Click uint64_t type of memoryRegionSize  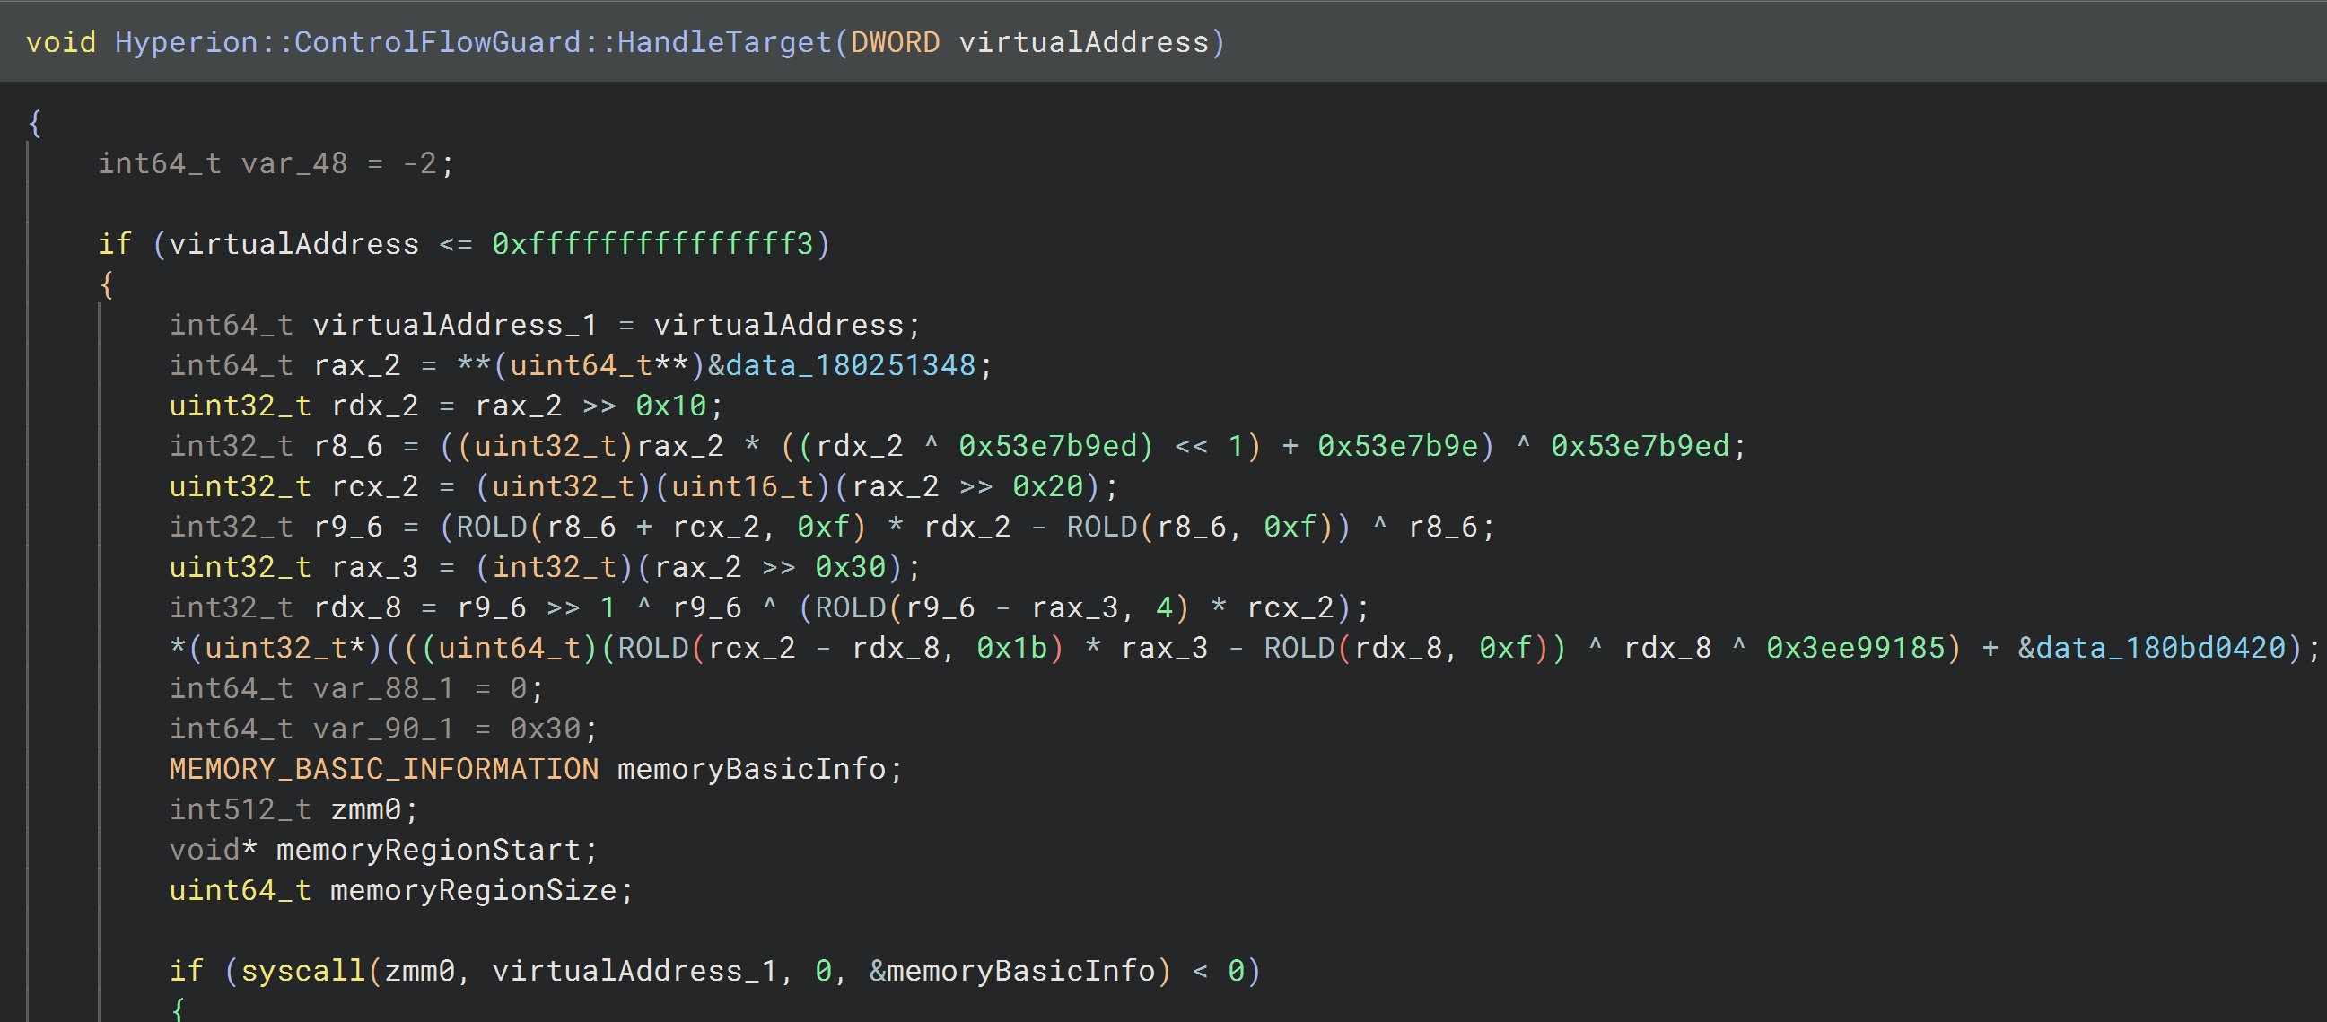pyautogui.click(x=241, y=890)
